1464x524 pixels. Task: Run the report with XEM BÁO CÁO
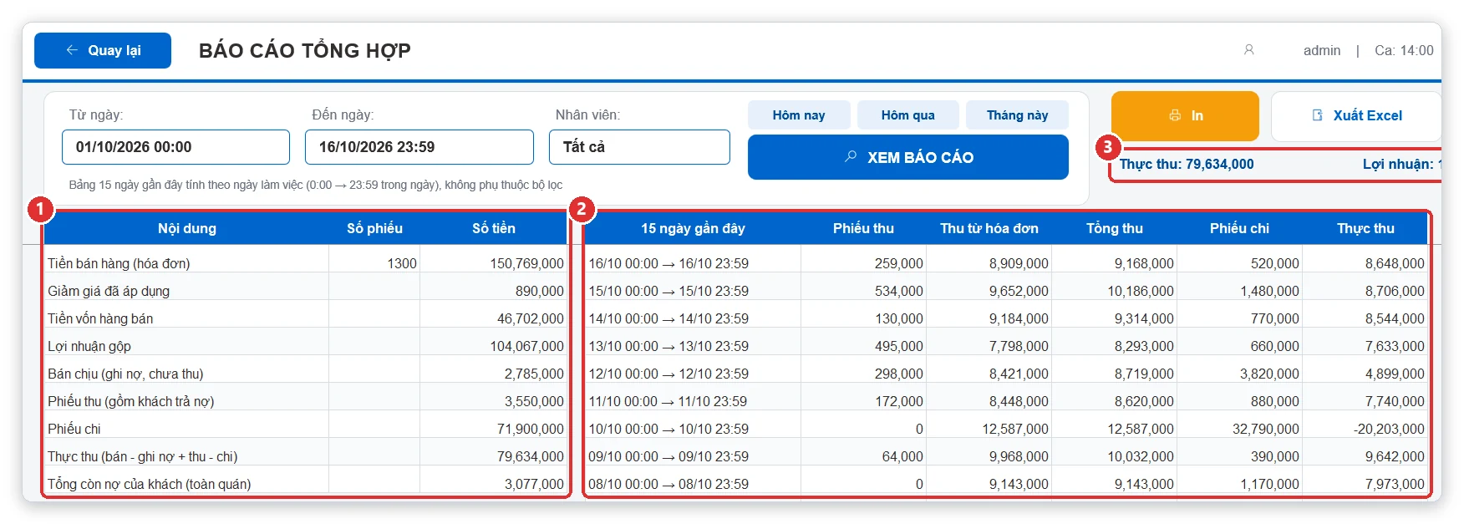(907, 157)
